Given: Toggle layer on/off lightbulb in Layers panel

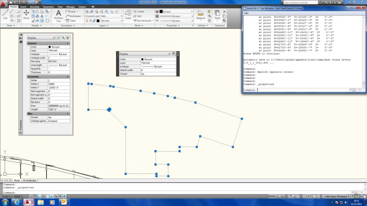Looking at the screenshot, I should tap(87, 21).
